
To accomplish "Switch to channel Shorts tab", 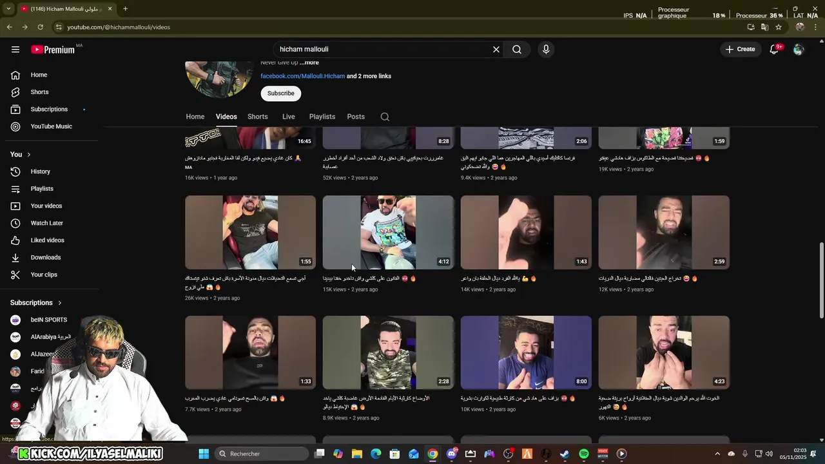I will click(x=258, y=117).
